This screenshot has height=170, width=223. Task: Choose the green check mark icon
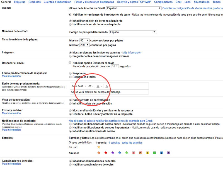click(x=154, y=153)
